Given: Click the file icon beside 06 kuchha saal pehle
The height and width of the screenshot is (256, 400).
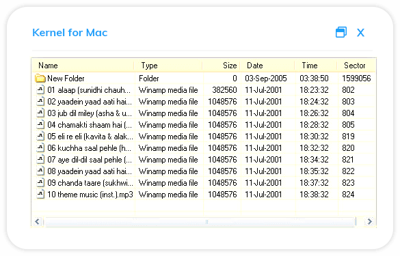Looking at the screenshot, I should pyautogui.click(x=40, y=147).
